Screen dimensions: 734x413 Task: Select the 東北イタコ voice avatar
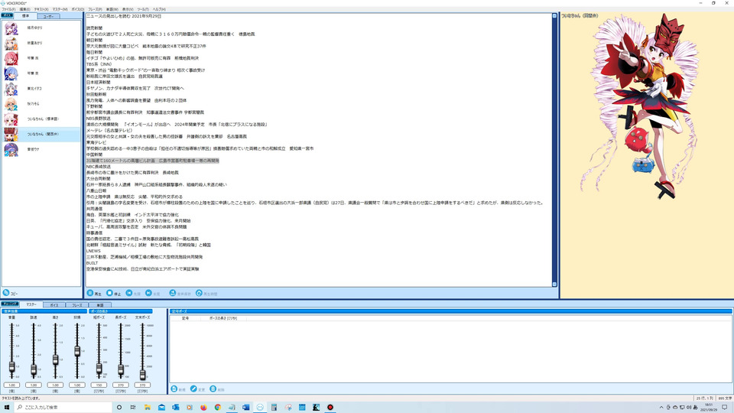[11, 89]
